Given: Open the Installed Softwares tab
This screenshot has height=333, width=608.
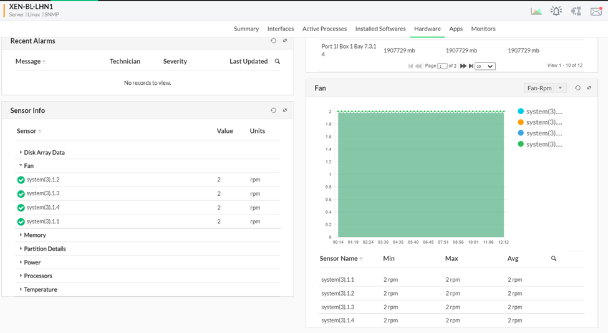Looking at the screenshot, I should (x=380, y=29).
